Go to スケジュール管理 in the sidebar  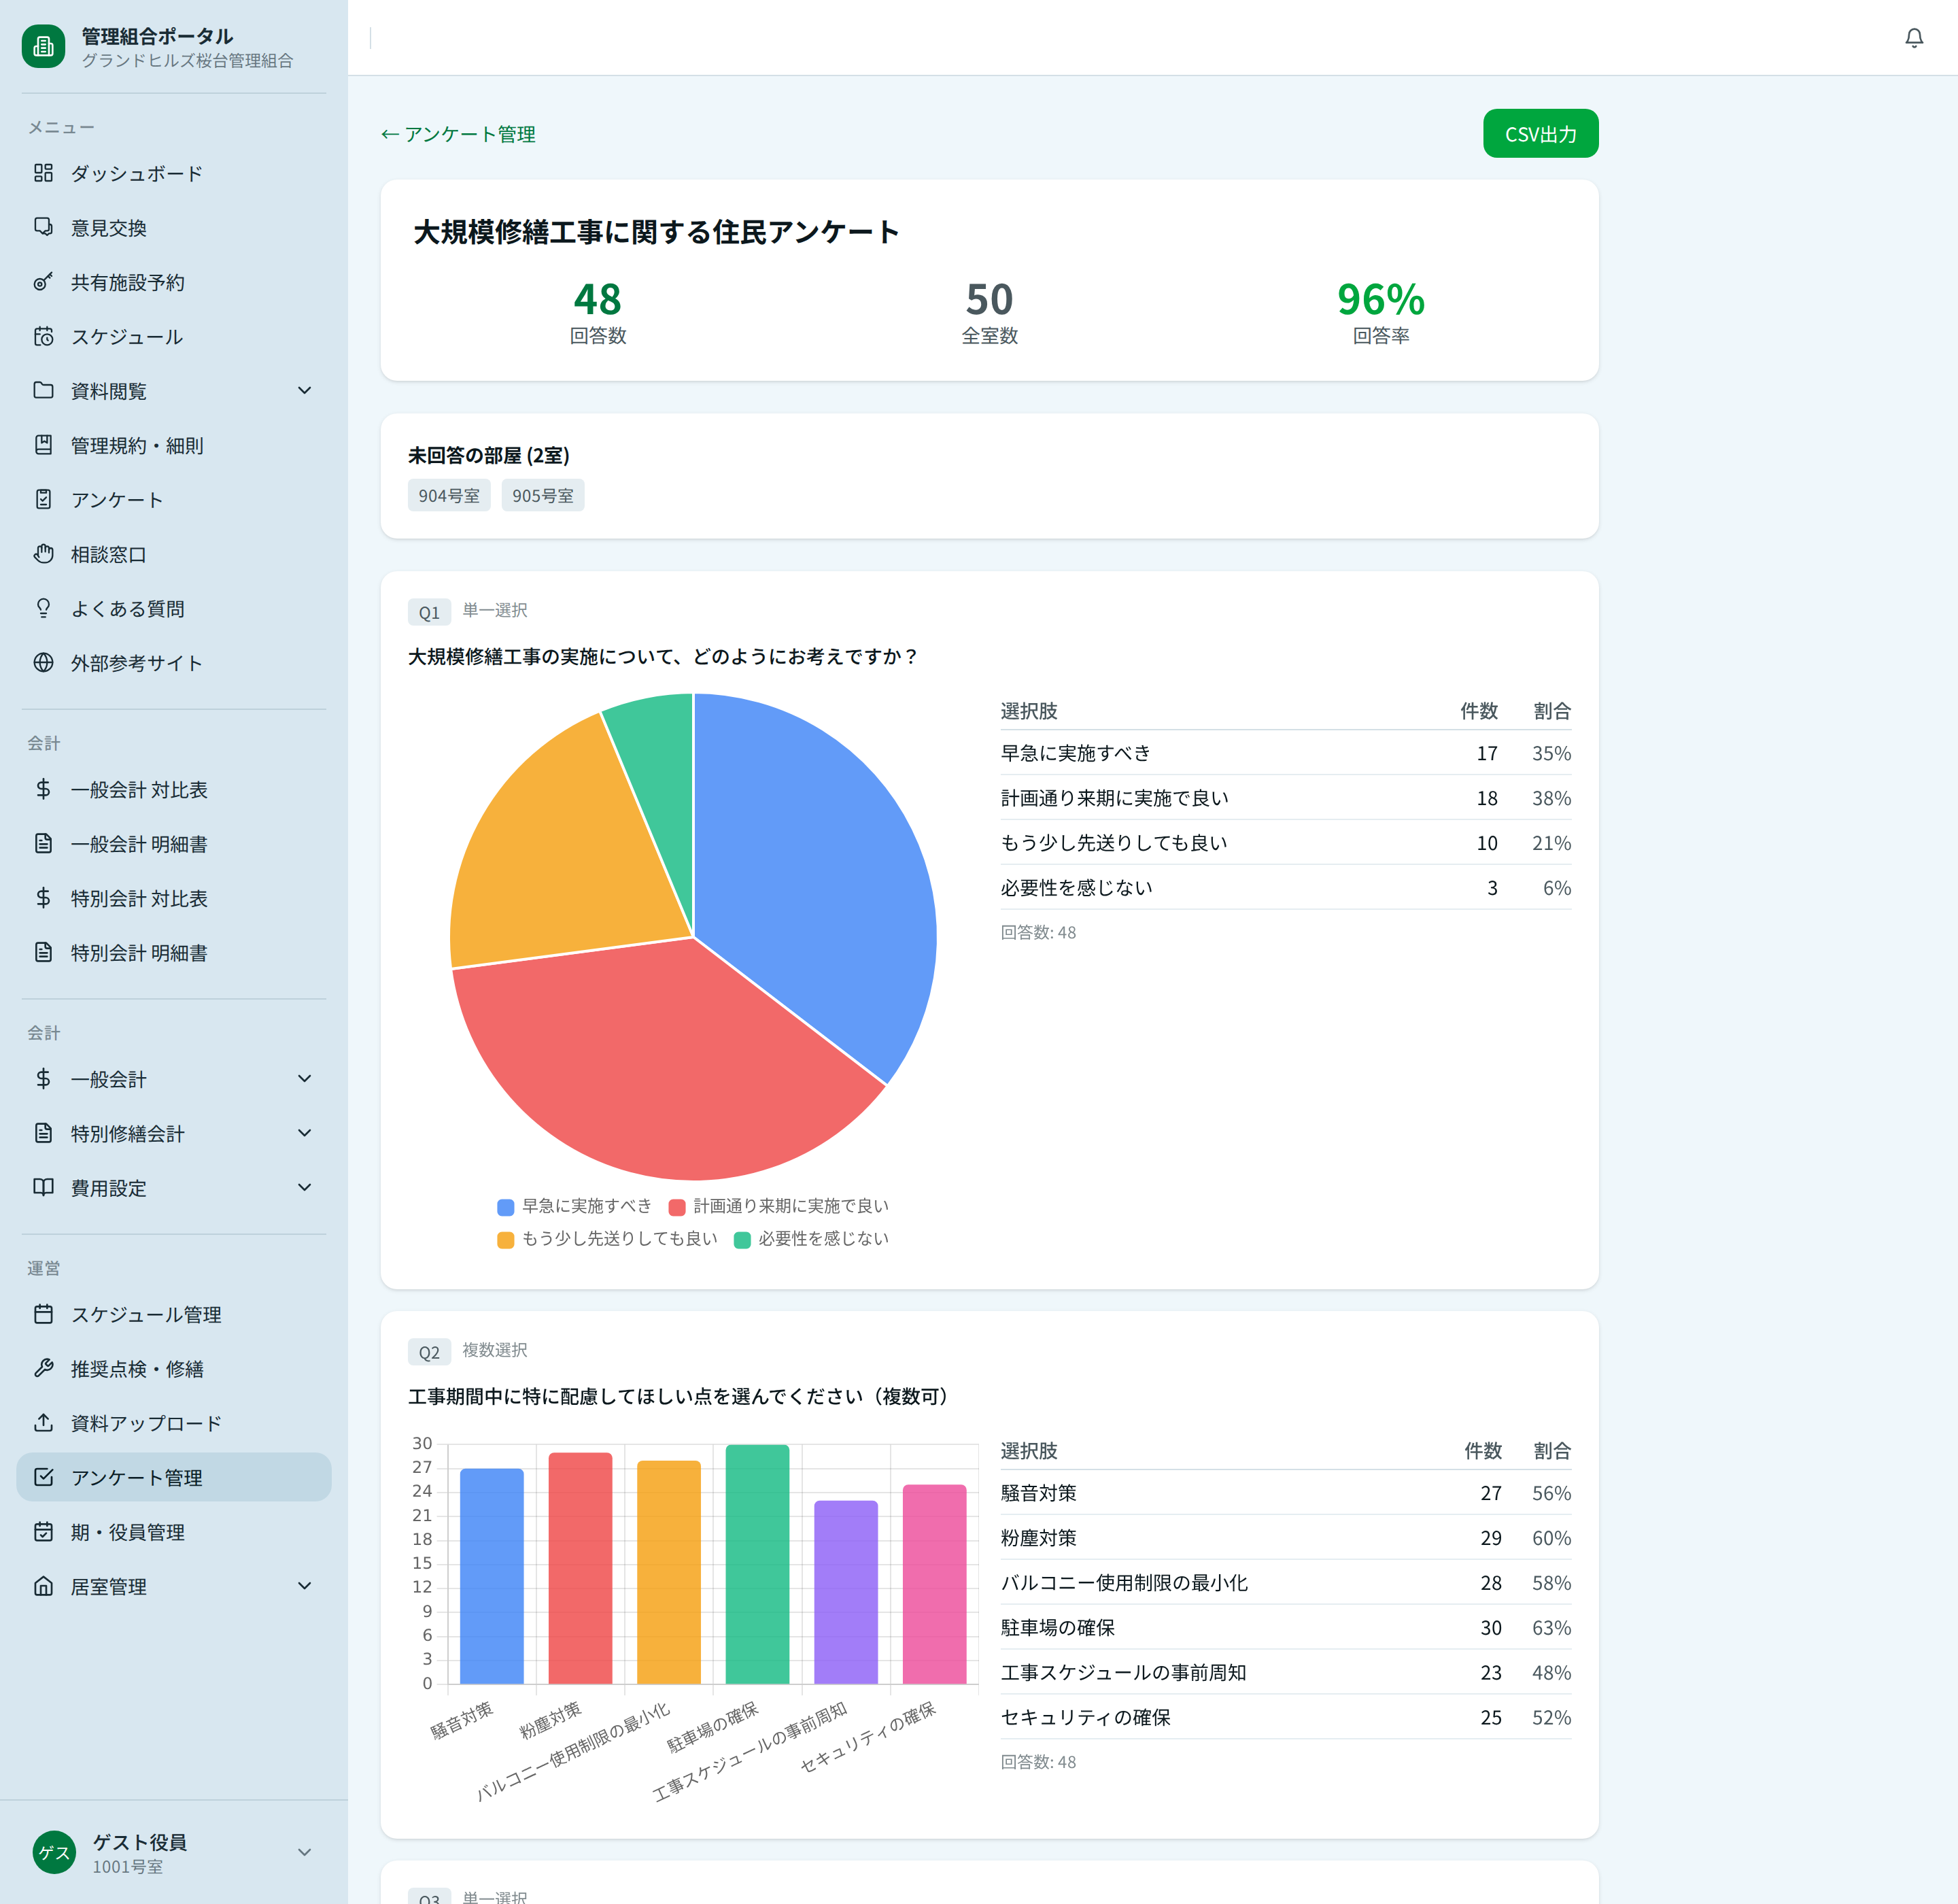click(146, 1314)
